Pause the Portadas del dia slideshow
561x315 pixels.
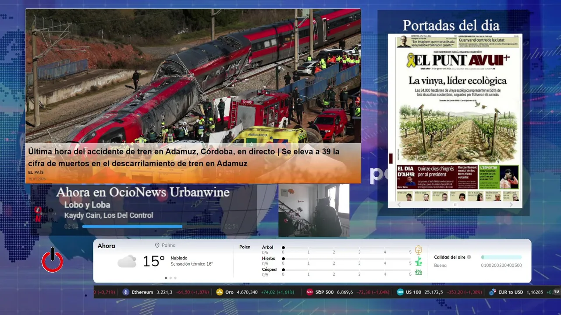pyautogui.click(x=455, y=205)
